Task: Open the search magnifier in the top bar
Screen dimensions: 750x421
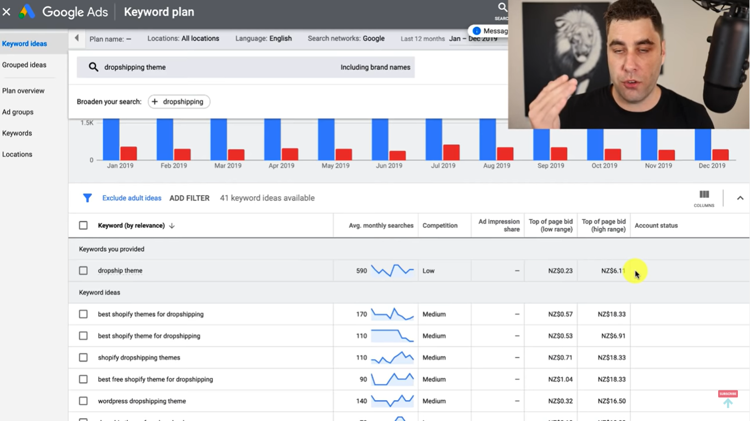Action: pos(502,8)
